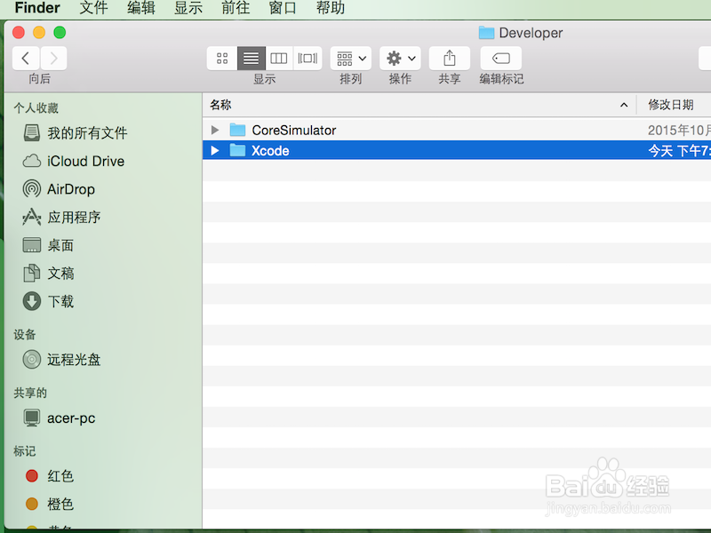Select the CoreSimulator folder icon

coord(237,130)
